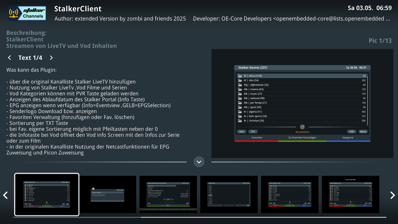This screenshot has width=398, height=224.
Task: Go to next description text page
Action: click(51, 58)
